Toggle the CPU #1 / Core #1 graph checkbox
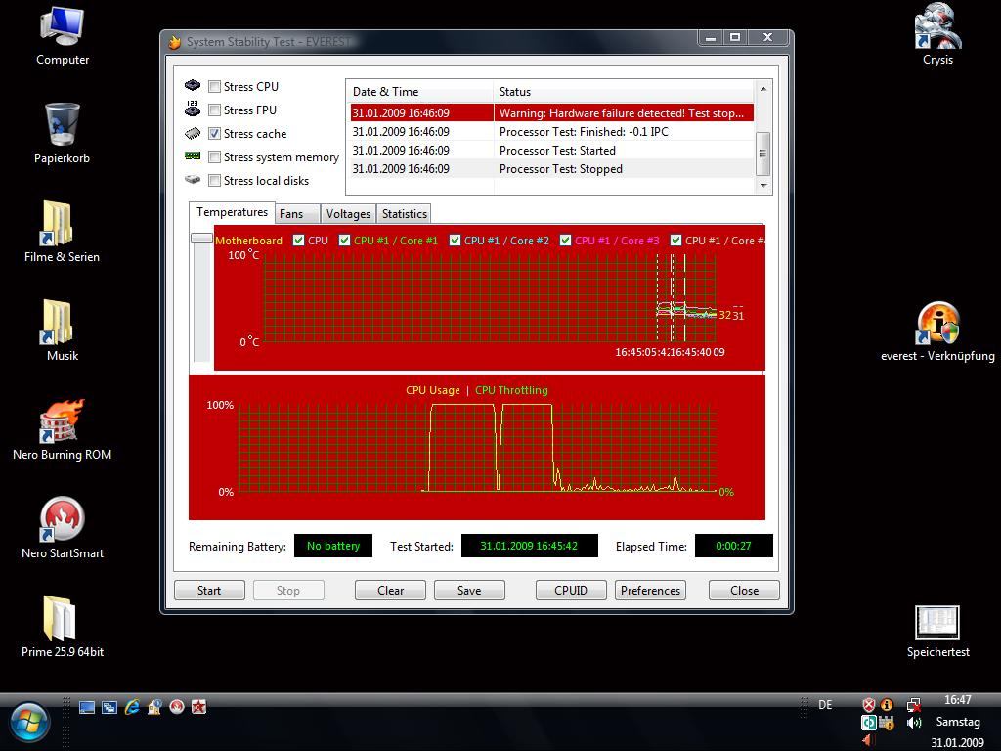This screenshot has width=1001, height=751. (345, 241)
